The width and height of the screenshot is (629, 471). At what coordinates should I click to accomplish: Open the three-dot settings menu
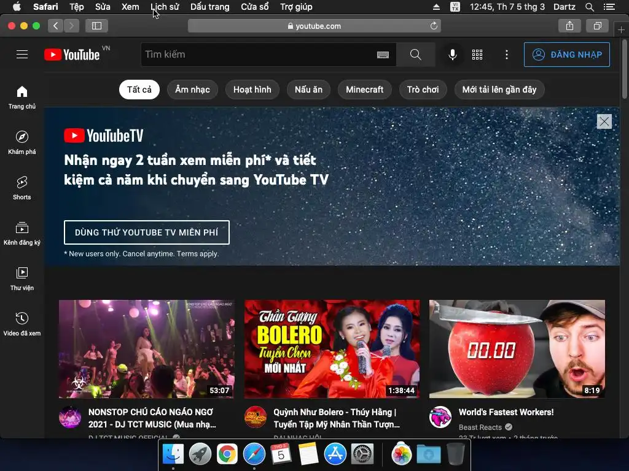(x=507, y=55)
